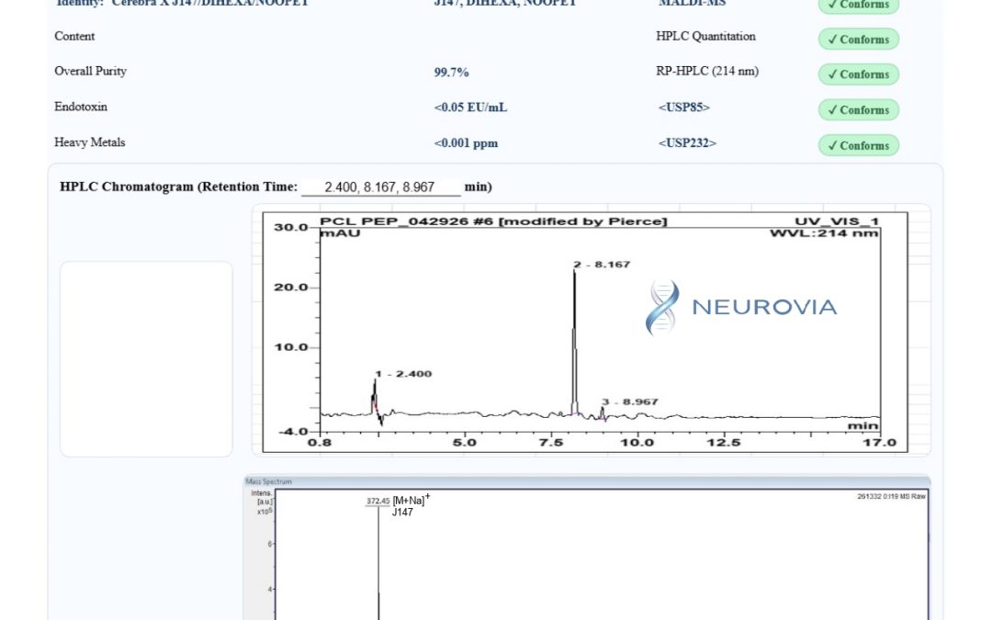
Task: Click the <USP232> method reference
Action: 687,143
